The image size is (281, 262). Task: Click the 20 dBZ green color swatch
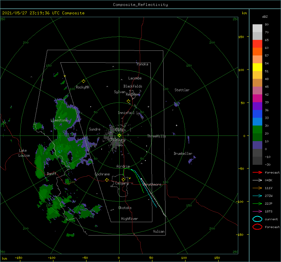[257, 130]
